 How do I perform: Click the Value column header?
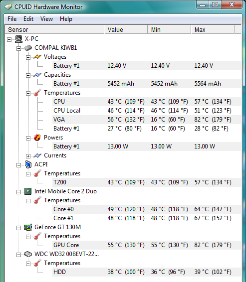pos(126,29)
